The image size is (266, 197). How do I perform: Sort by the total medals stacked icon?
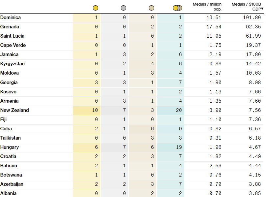[x=177, y=8]
